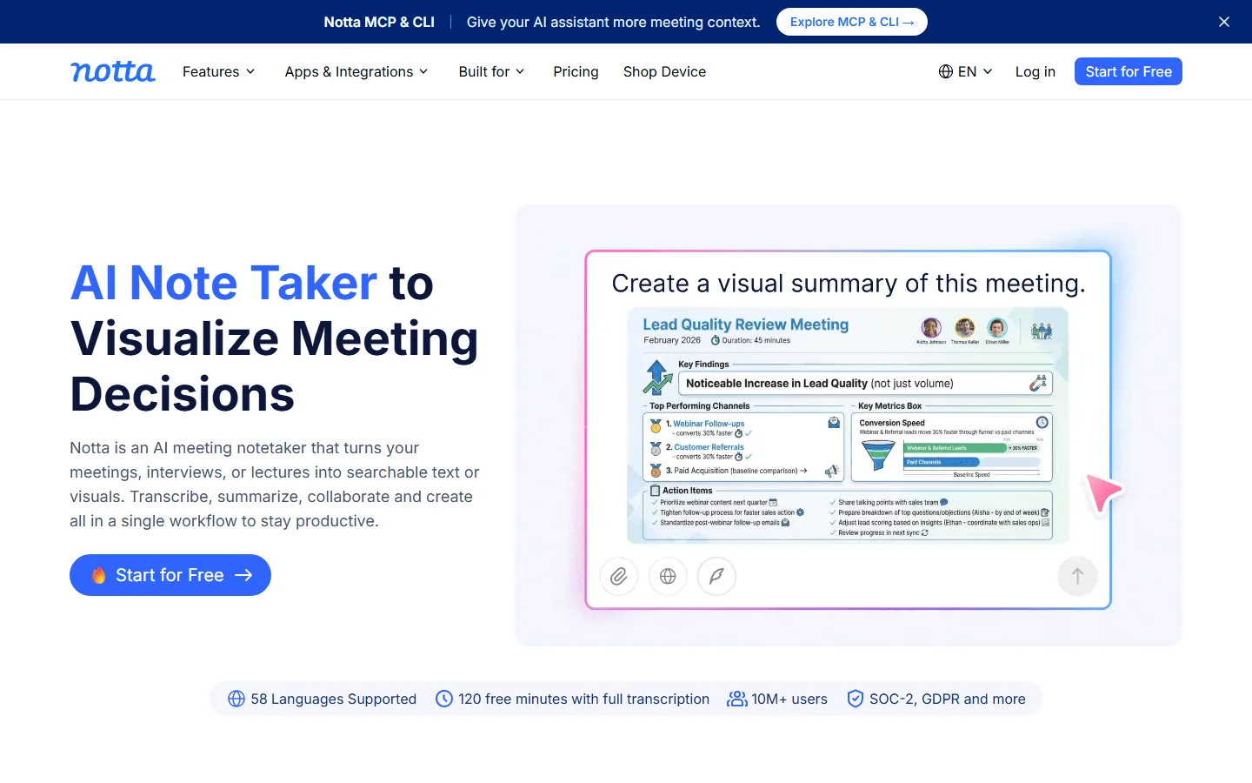1252x783 pixels.
Task: Go to the Pricing page
Action: point(576,71)
